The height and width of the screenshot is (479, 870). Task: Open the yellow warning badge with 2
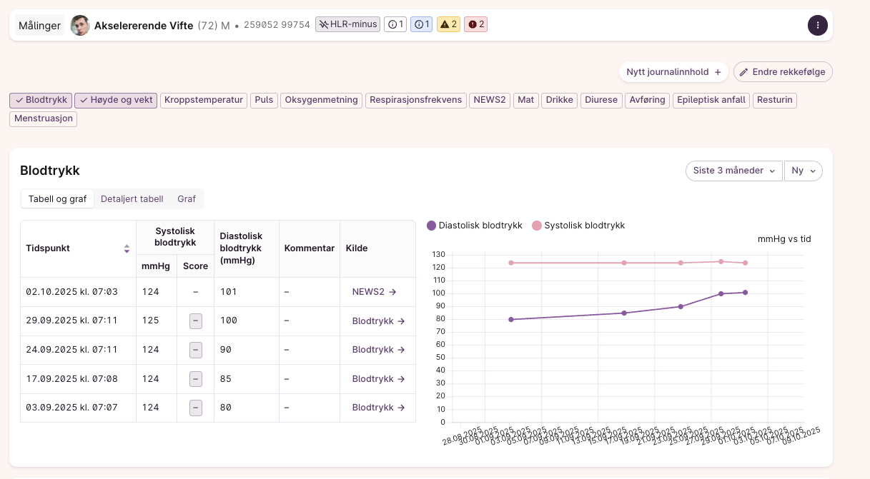pos(448,25)
